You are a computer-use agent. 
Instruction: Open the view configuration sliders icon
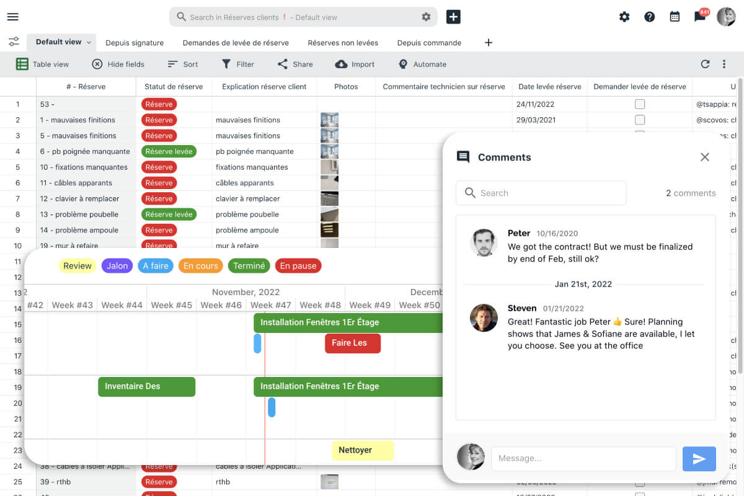(x=13, y=41)
